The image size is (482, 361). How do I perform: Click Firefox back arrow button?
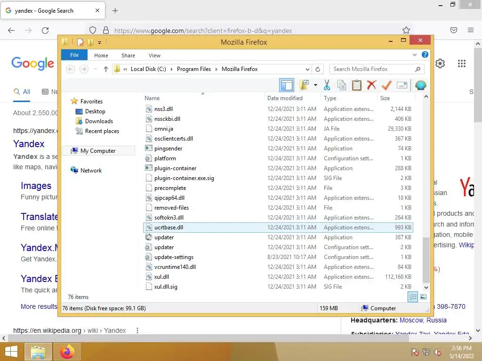pos(11,30)
